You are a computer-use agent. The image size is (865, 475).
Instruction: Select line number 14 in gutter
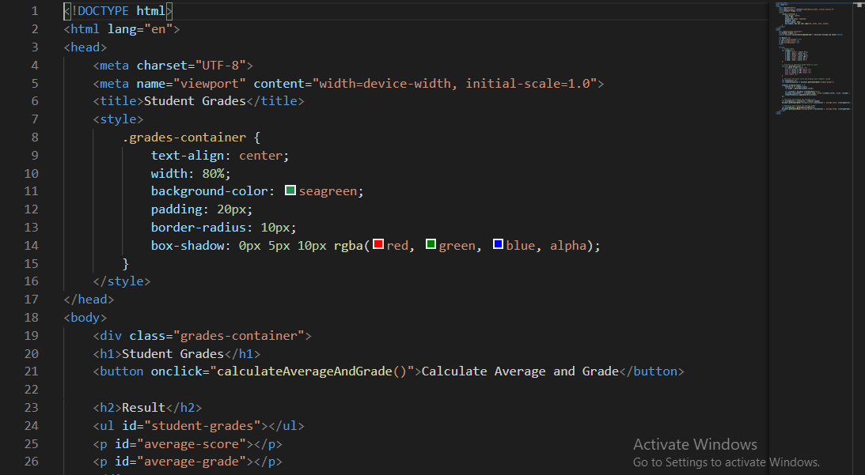(x=32, y=246)
